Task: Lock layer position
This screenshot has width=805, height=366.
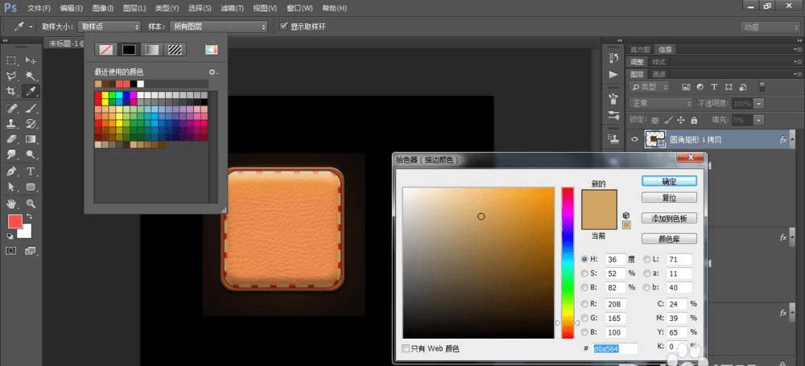Action: pyautogui.click(x=681, y=120)
